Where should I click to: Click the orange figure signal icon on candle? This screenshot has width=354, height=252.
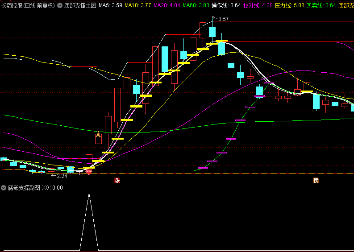[x=98, y=134]
